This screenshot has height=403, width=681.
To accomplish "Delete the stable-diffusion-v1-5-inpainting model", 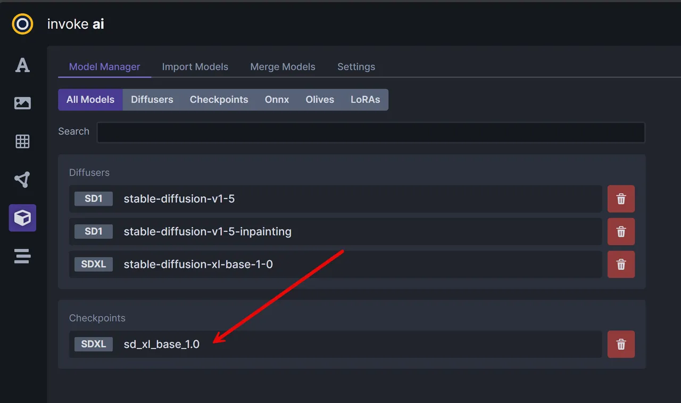I will click(x=621, y=232).
